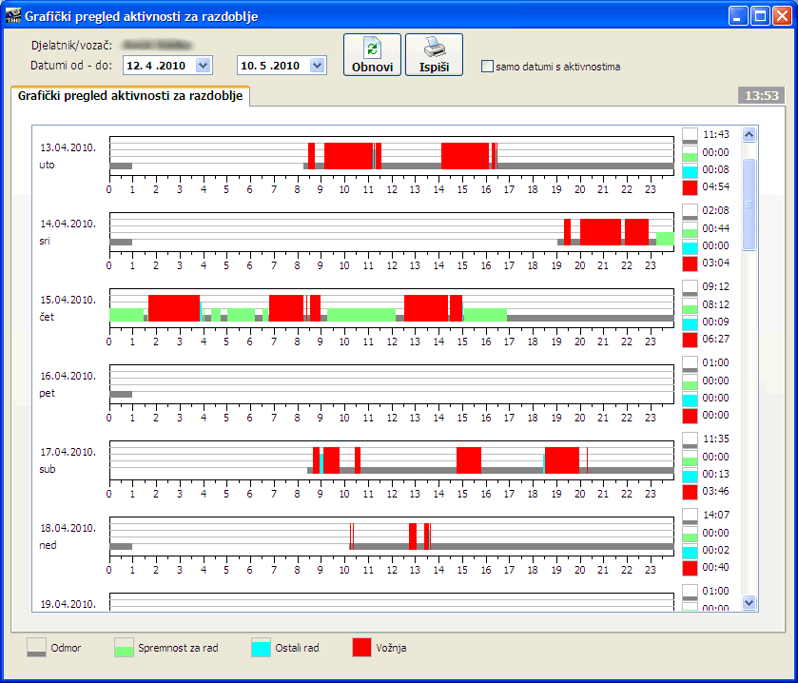Click red driving total icon for 13.04.2010
The image size is (798, 683).
click(691, 187)
